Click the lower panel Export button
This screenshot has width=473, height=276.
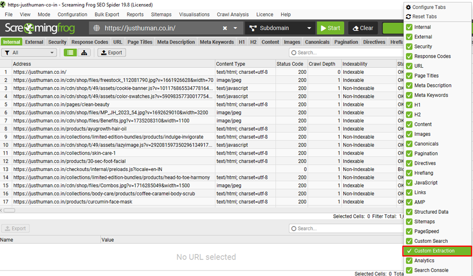[x=16, y=228]
